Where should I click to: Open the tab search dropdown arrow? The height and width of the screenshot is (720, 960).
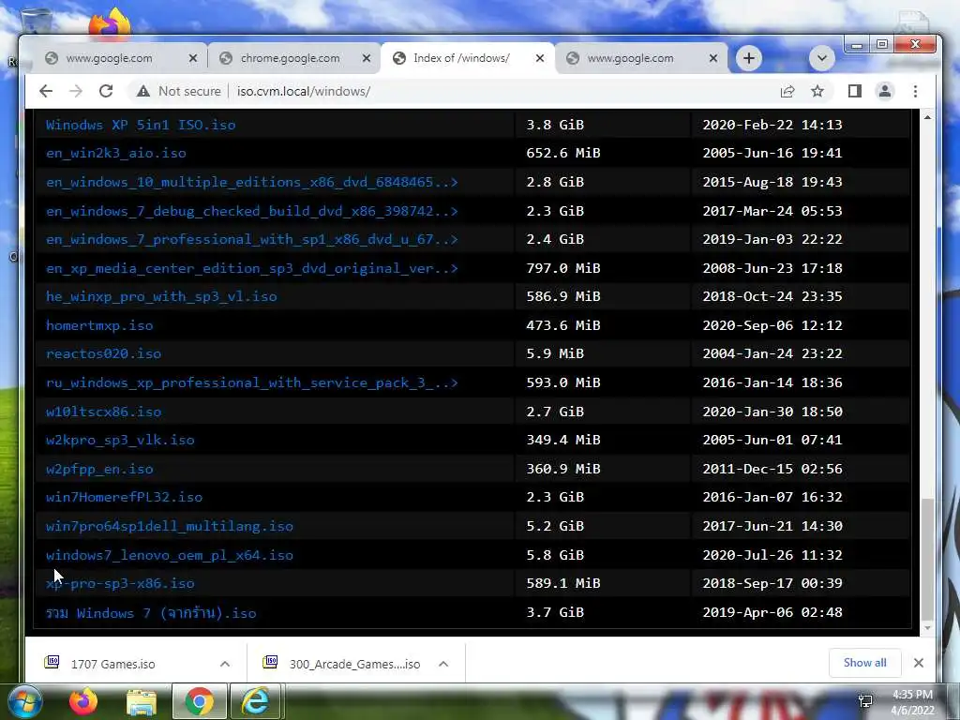[x=822, y=58]
